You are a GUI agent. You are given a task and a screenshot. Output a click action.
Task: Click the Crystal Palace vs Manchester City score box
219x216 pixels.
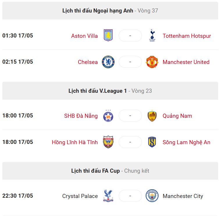coord(130,196)
